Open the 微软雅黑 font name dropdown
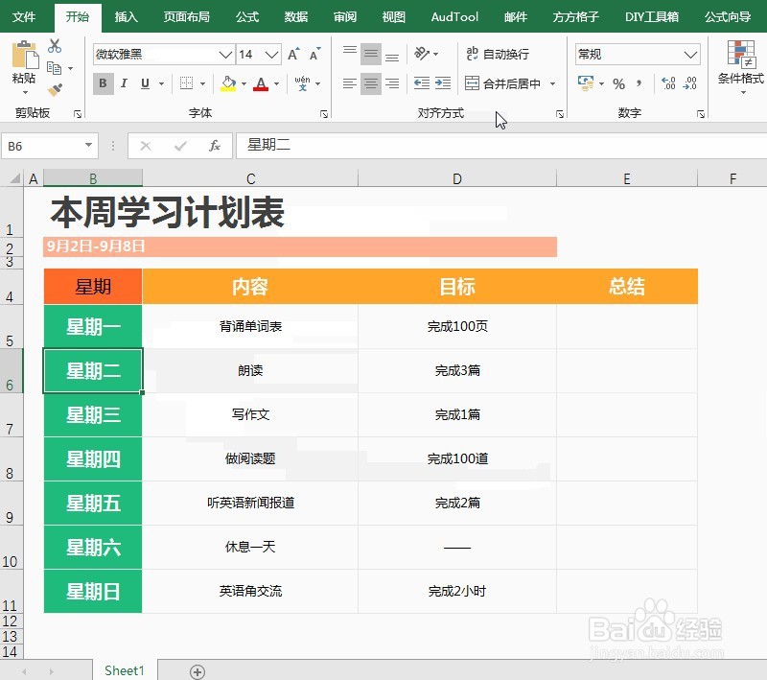Image resolution: width=767 pixels, height=680 pixels. (225, 55)
